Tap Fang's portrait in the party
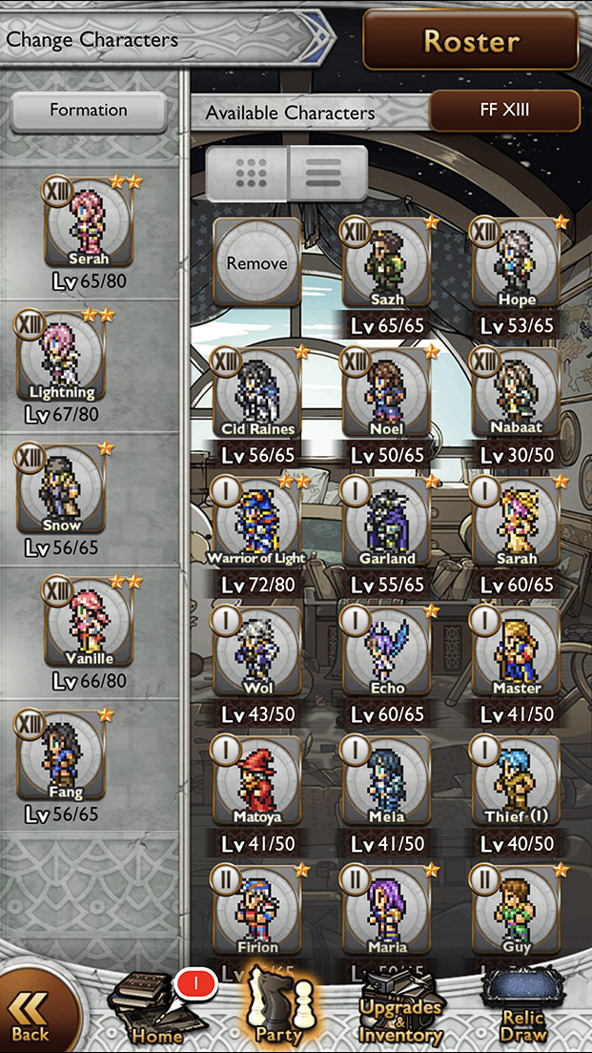 click(61, 754)
